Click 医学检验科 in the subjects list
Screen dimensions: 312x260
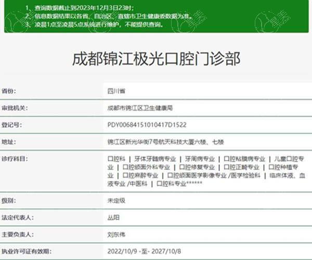pyautogui.click(x=245, y=175)
